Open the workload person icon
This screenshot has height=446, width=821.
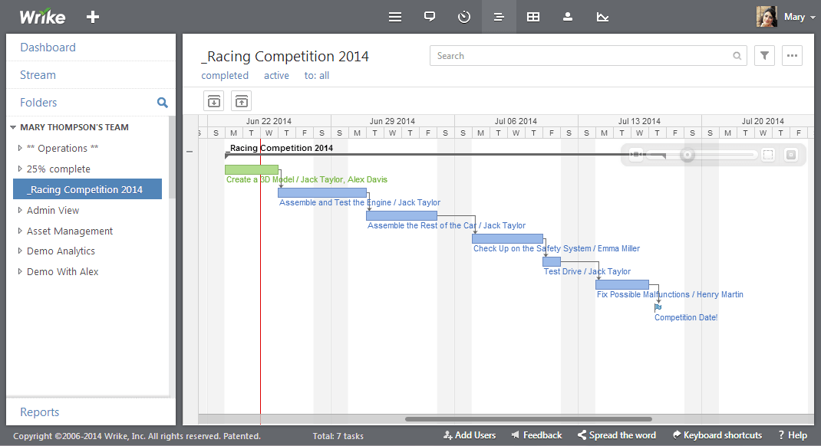coord(568,17)
